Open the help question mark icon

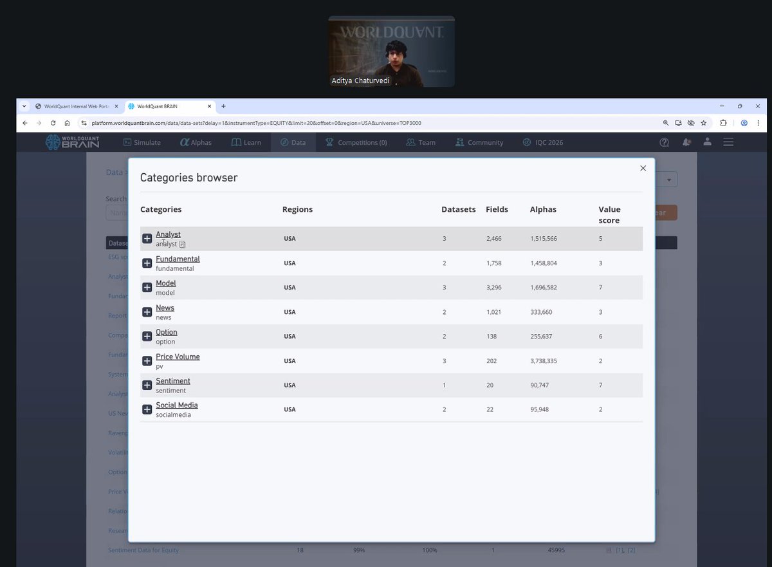coord(665,142)
